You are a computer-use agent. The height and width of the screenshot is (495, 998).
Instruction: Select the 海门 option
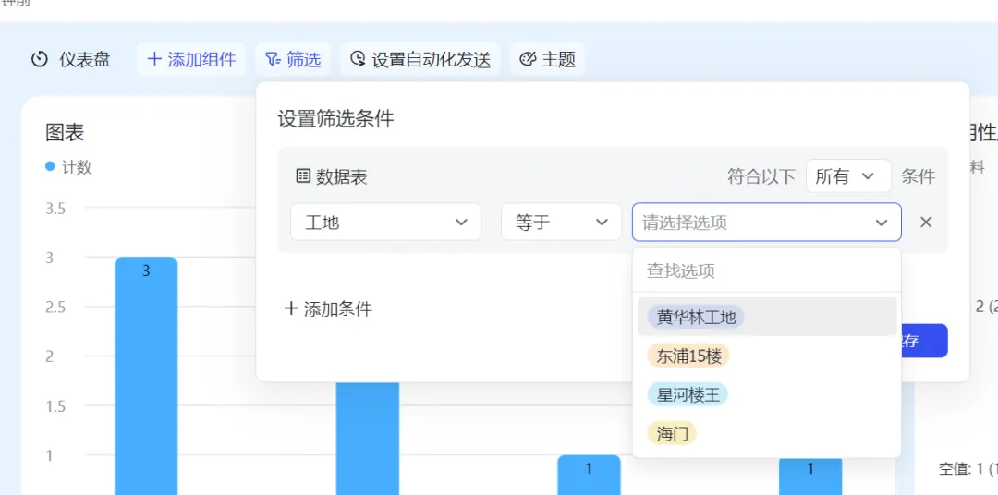(766, 435)
